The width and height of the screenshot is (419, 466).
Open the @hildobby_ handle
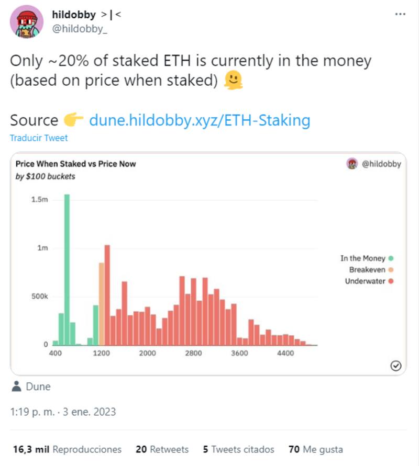80,29
